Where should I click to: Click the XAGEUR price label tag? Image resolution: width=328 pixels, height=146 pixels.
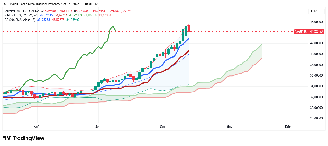tap(301, 31)
